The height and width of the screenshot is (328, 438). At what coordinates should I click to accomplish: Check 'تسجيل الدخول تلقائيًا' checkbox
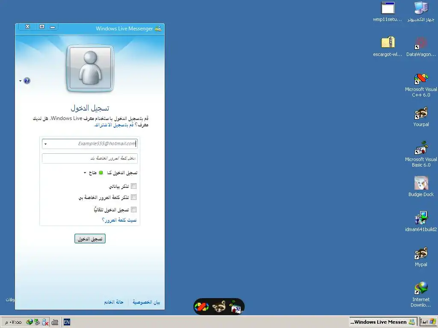point(134,209)
